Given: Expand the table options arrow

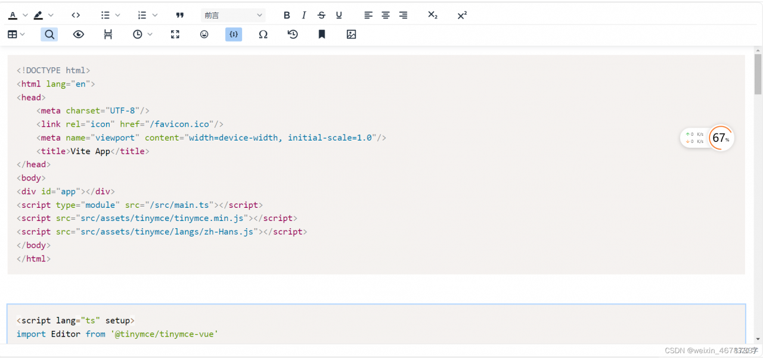Looking at the screenshot, I should click(23, 35).
